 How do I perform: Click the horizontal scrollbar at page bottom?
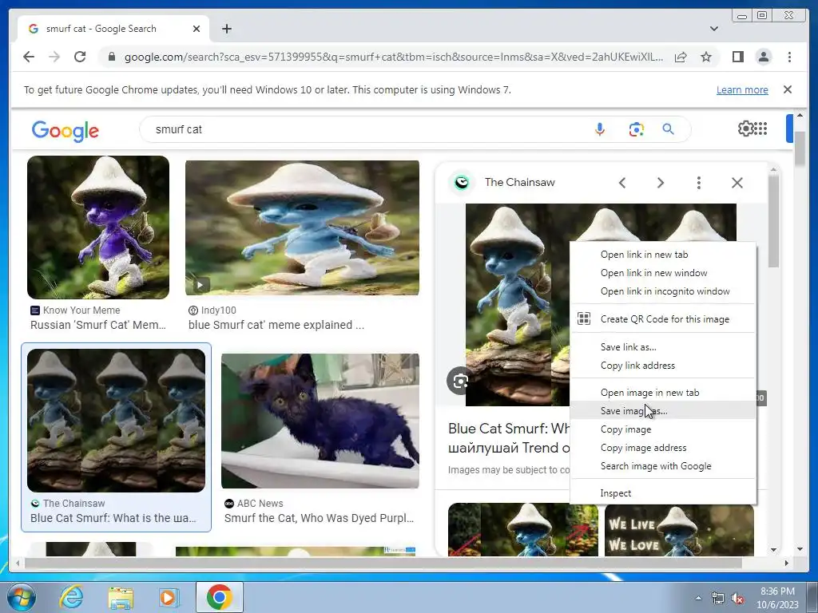383,563
